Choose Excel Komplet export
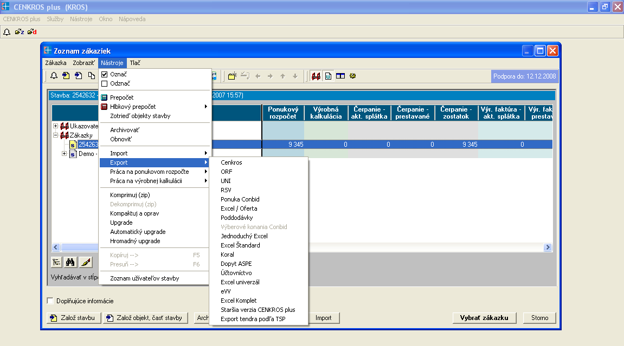 pyautogui.click(x=239, y=301)
